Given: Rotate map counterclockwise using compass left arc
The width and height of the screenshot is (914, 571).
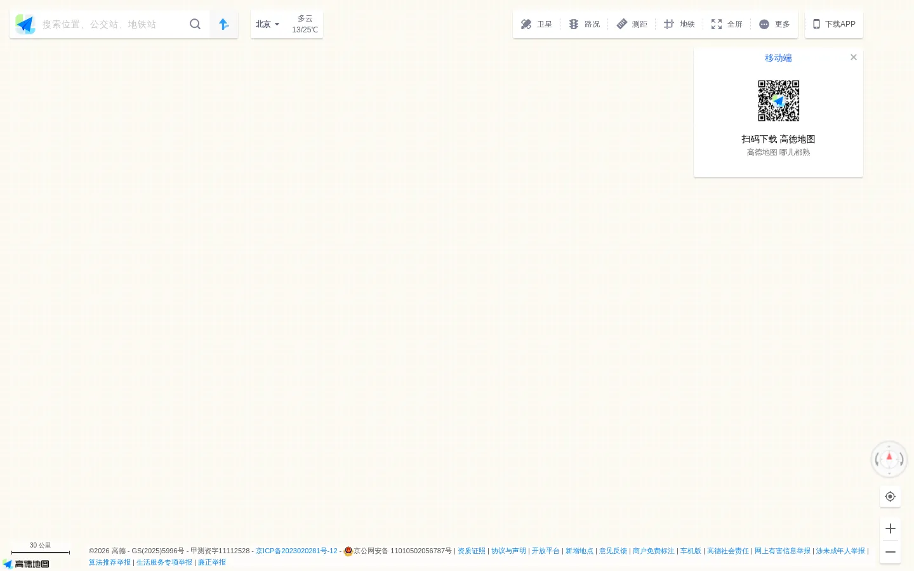Looking at the screenshot, I should pos(877,459).
